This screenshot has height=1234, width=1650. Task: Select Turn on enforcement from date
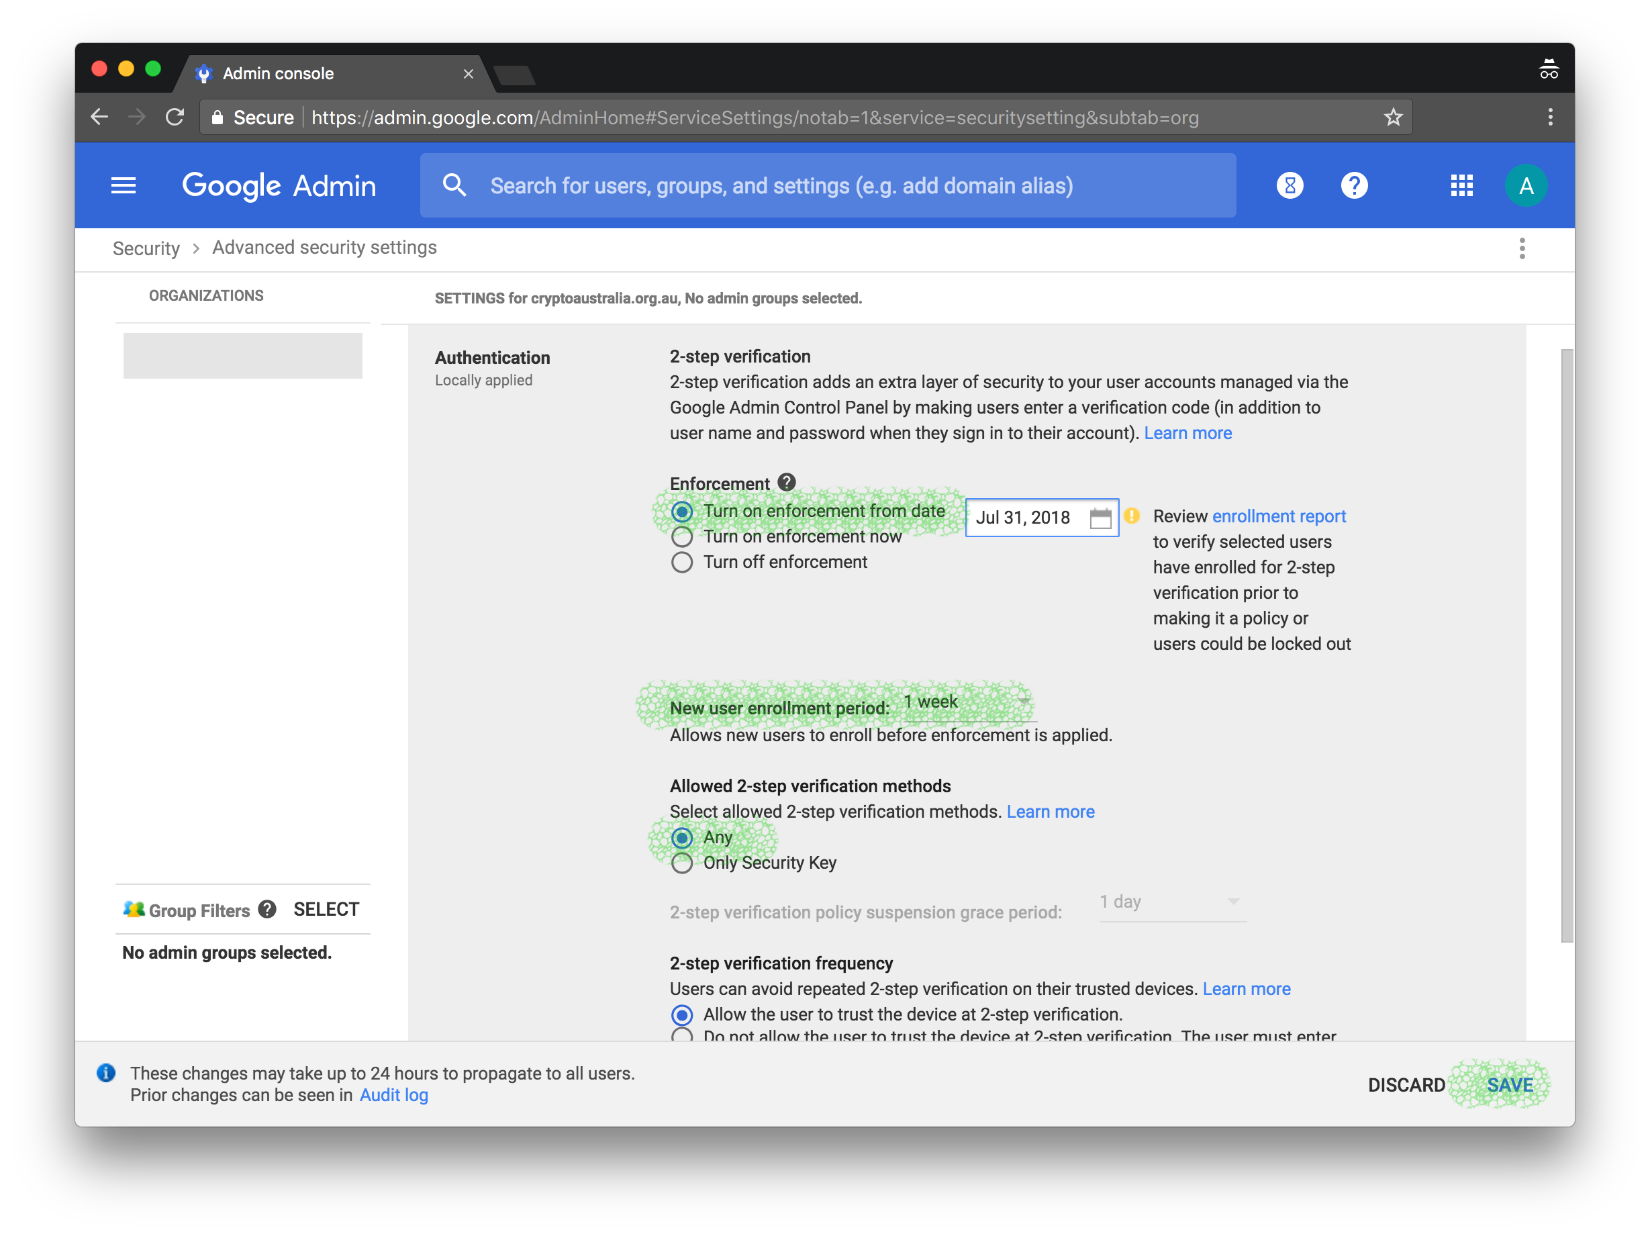(x=682, y=512)
